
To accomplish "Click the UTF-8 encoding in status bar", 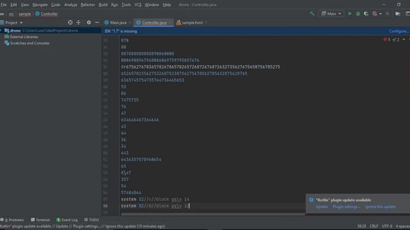I will point(387,226).
